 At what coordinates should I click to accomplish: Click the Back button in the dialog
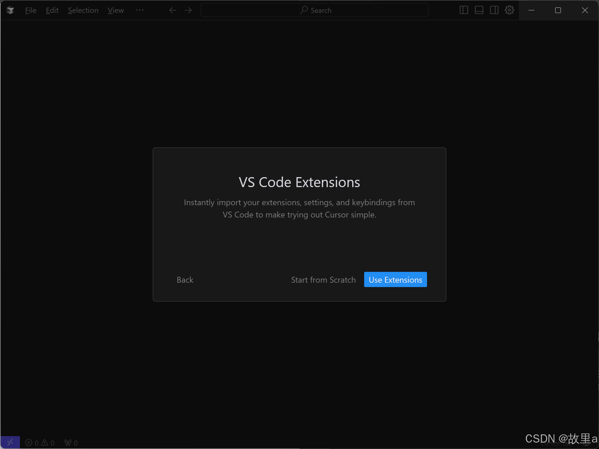[185, 280]
